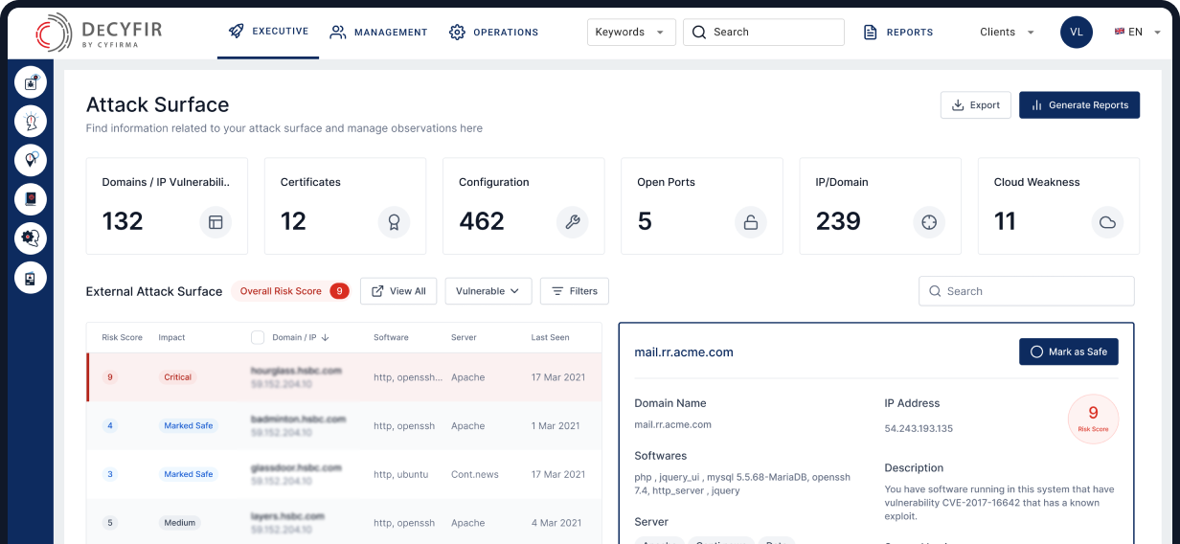Screen dimensions: 1180x544
Task: Open the Domains / IP Vulnerabilities card
Action: point(167,206)
